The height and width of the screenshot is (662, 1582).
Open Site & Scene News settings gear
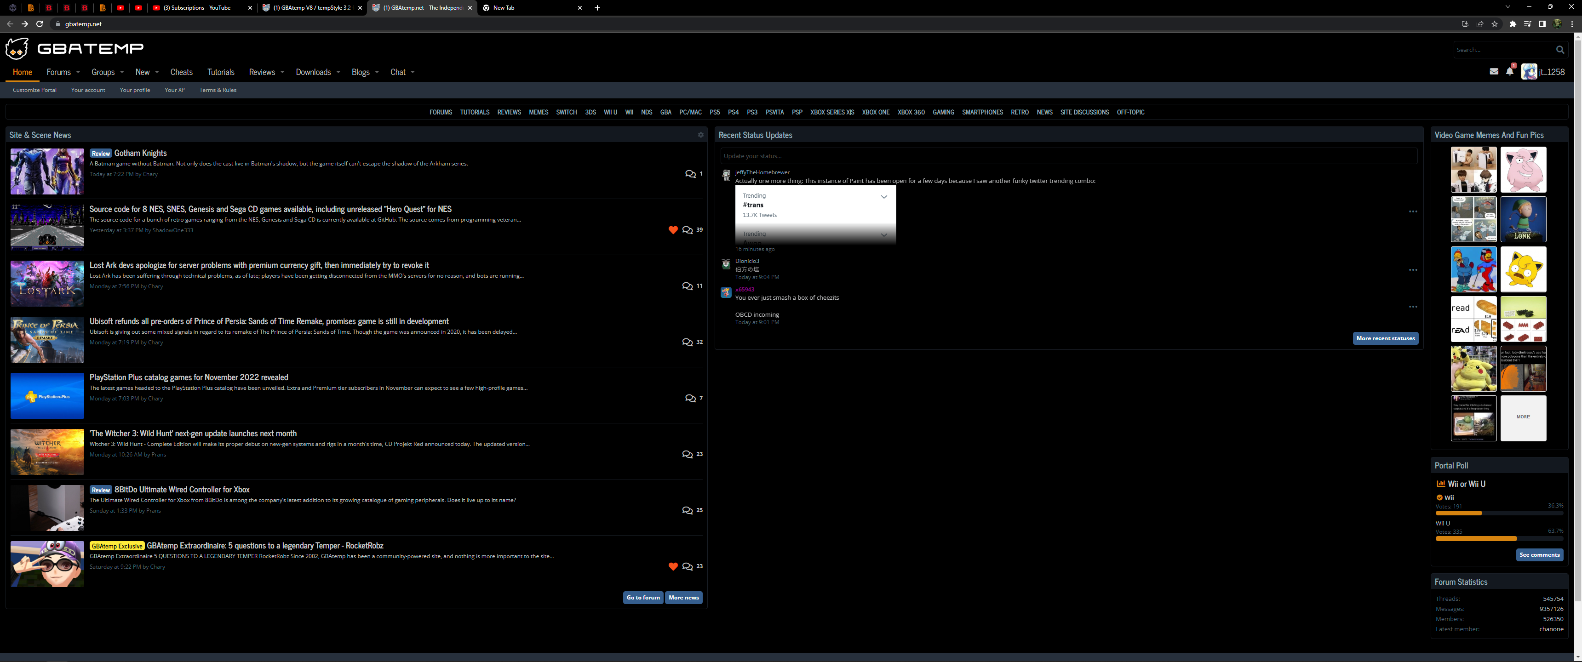pos(700,135)
